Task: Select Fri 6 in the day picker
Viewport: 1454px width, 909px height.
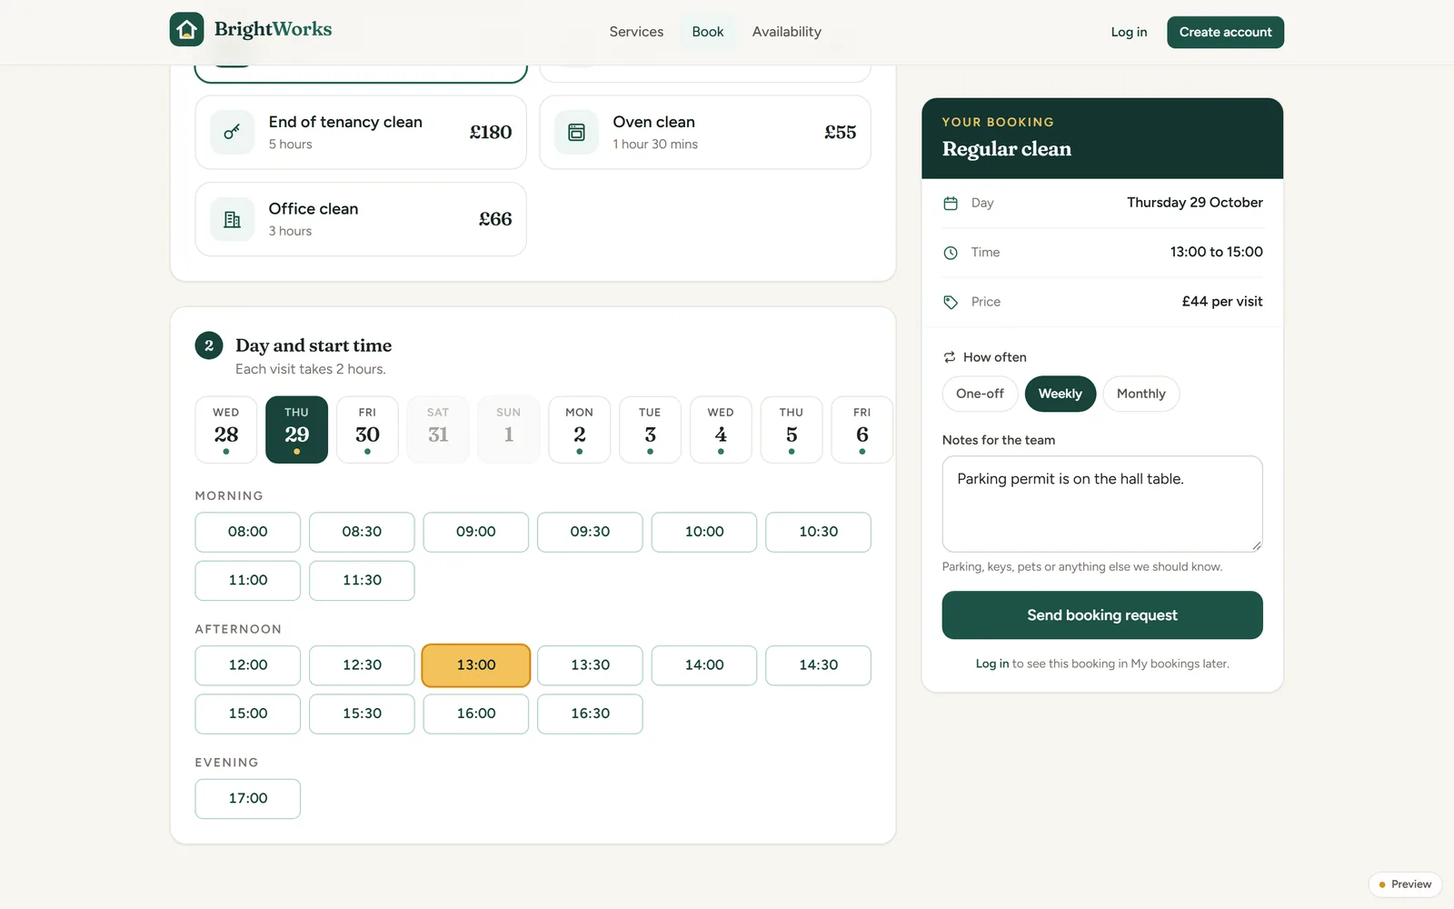Action: [x=862, y=430]
